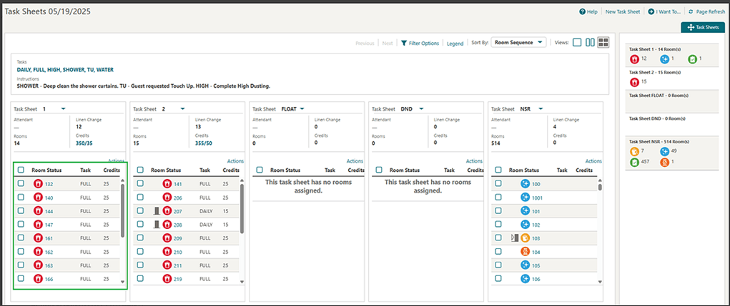730x306 pixels.
Task: Select the grid view icon
Action: click(603, 43)
